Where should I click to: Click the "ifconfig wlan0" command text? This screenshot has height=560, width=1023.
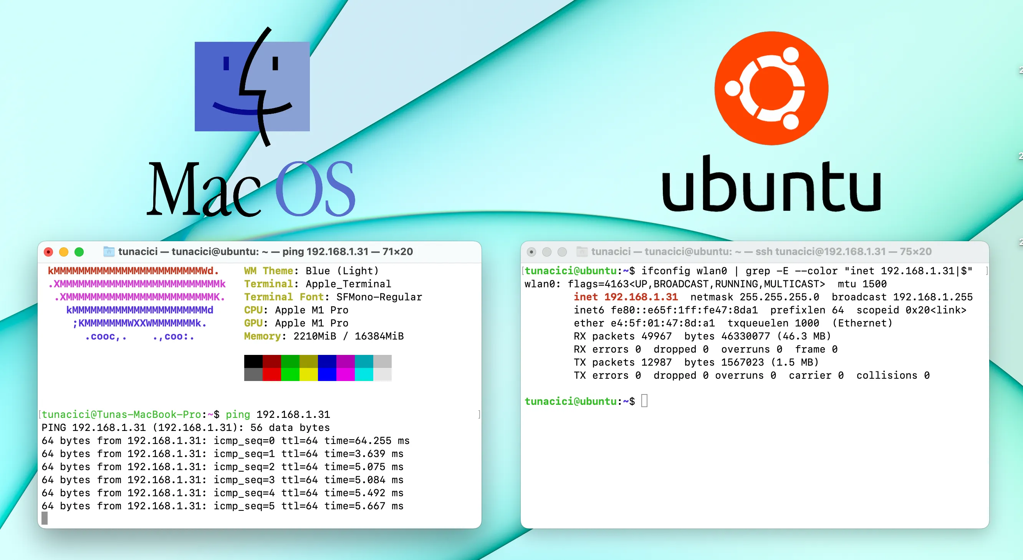click(x=684, y=271)
